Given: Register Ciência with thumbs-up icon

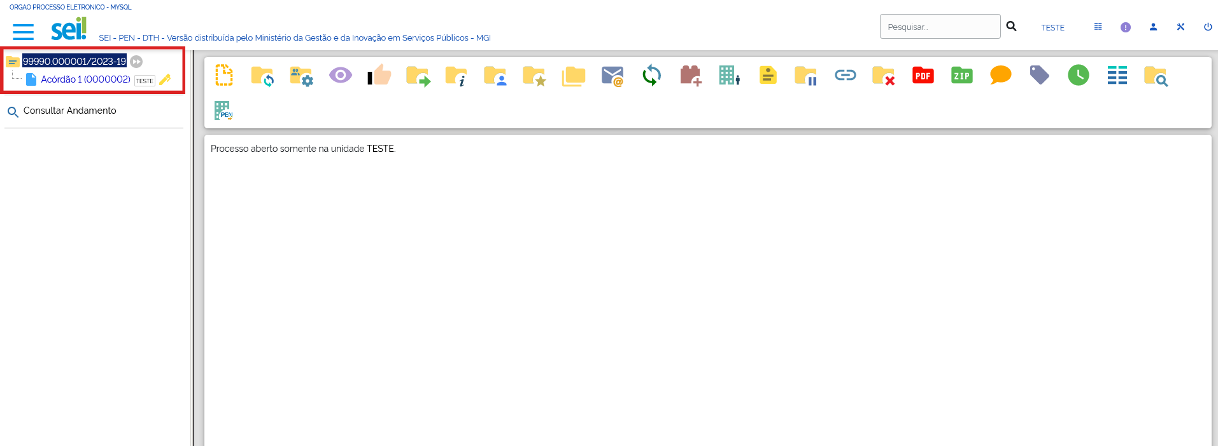Looking at the screenshot, I should [x=379, y=75].
